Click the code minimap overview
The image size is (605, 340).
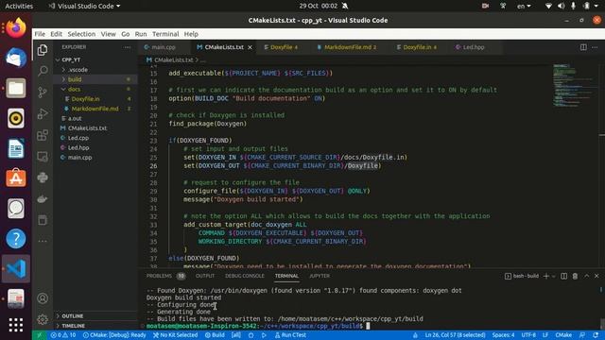click(x=574, y=86)
